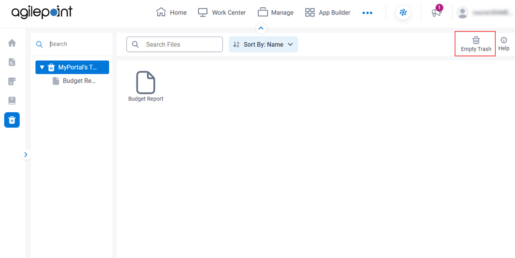Open the user profile avatar
This screenshot has width=515, height=258.
(x=463, y=13)
